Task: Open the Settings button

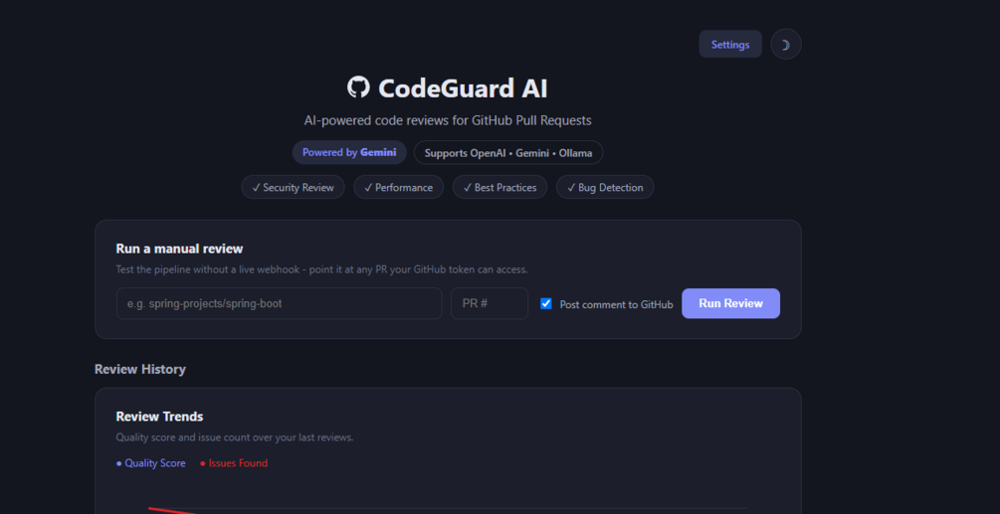Action: pos(730,45)
